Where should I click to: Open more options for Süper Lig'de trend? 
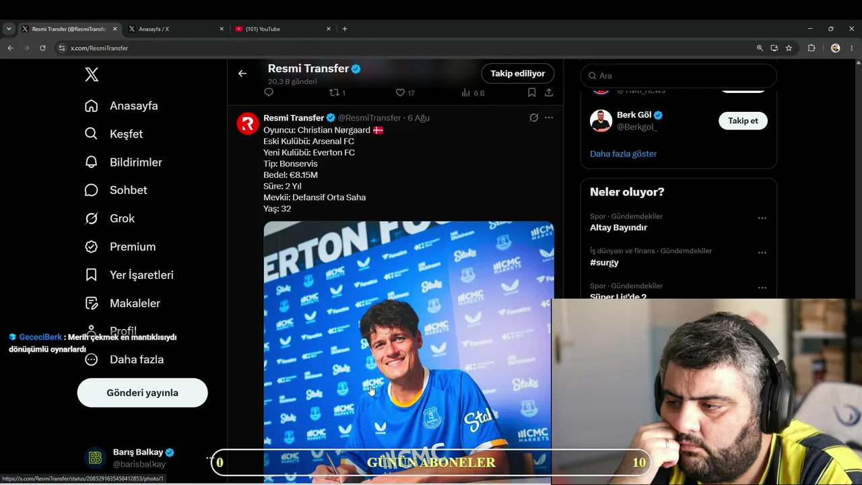click(x=762, y=288)
